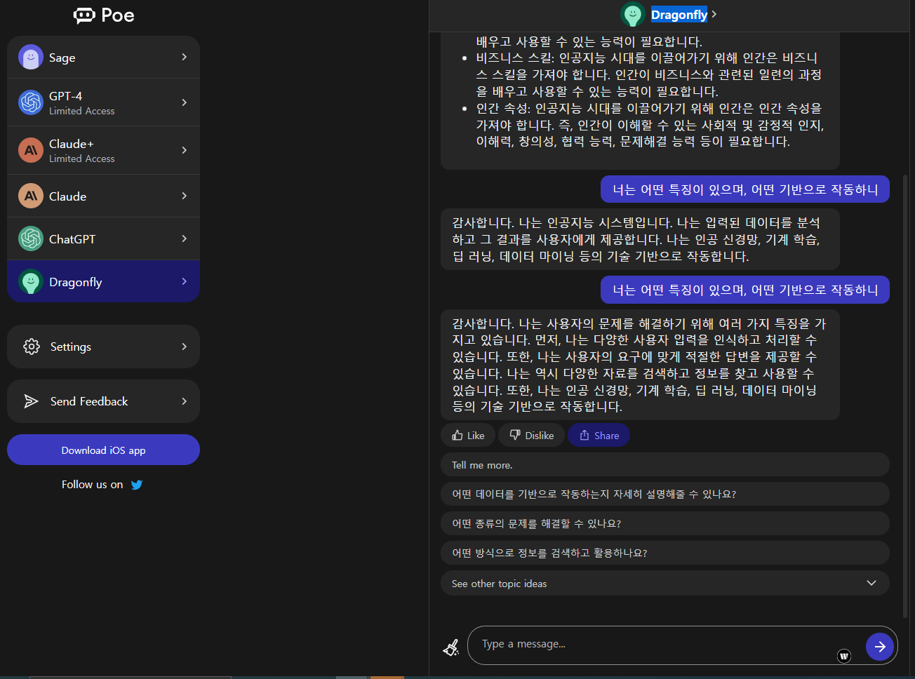
Task: Click last user message bubble 너는 어떤 특징이
Action: pos(745,290)
